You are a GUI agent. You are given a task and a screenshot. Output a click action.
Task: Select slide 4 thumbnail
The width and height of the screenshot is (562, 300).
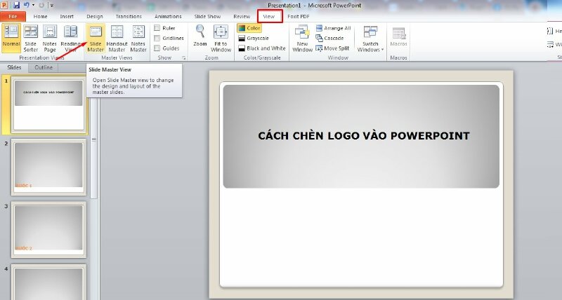(x=48, y=282)
